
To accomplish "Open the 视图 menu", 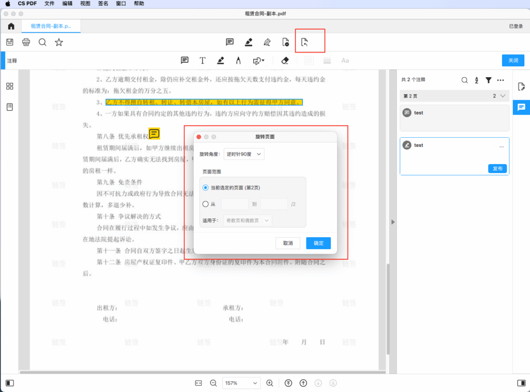I will coord(85,4).
